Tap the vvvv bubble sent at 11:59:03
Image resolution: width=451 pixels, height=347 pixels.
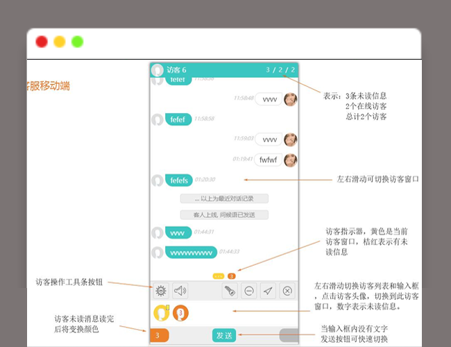coord(269,139)
